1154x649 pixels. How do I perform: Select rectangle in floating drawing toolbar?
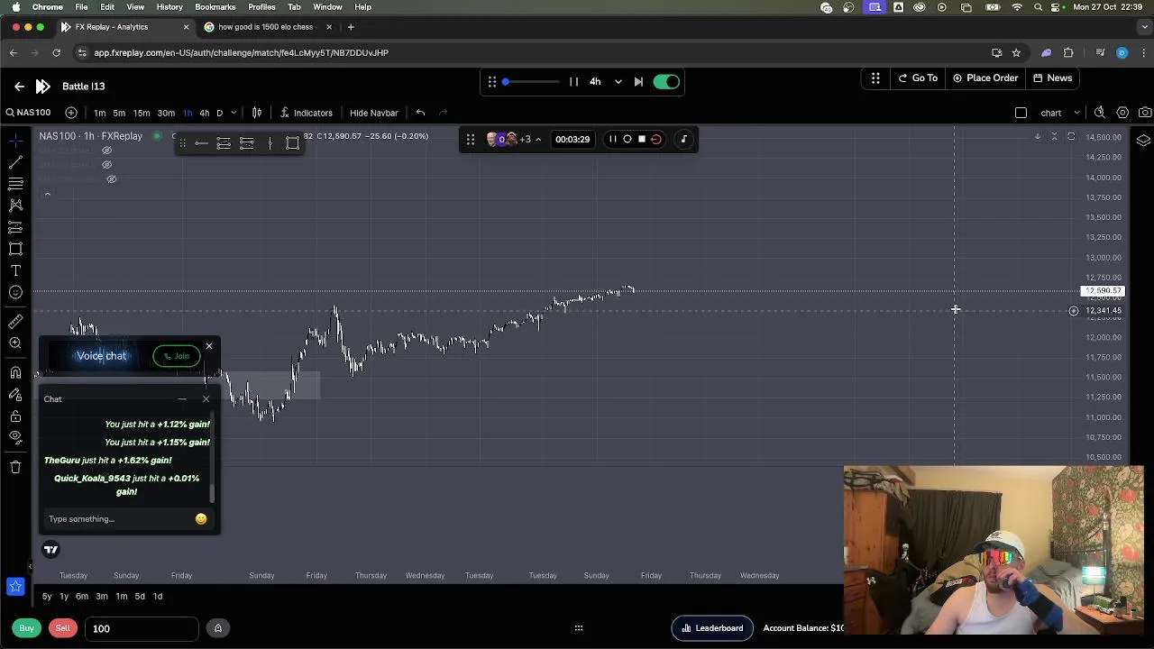tap(293, 143)
